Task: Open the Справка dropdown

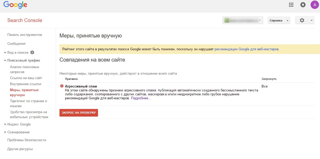Action: tap(279, 20)
